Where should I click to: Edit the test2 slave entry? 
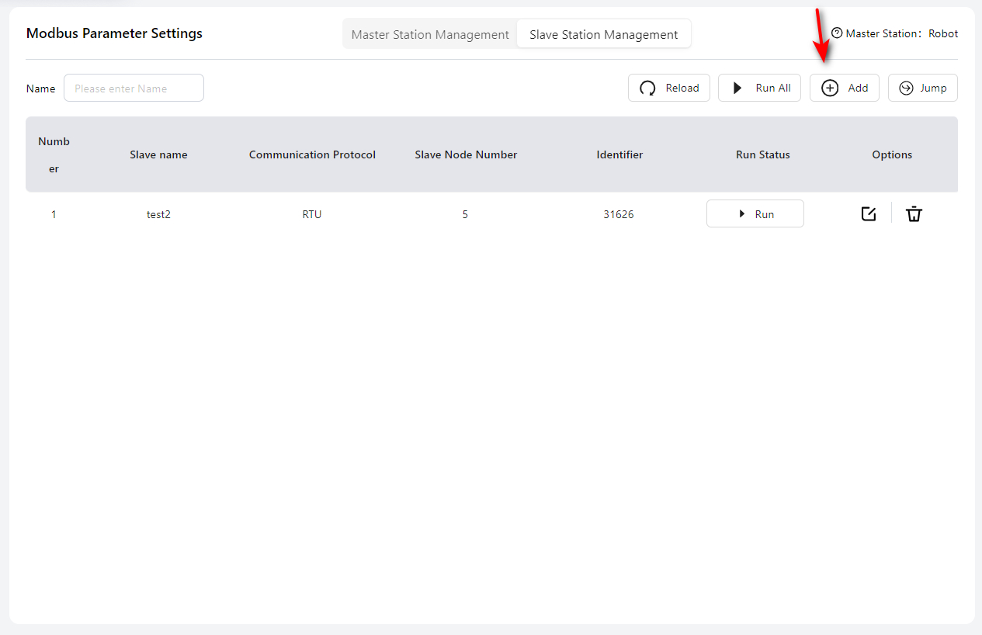(x=869, y=214)
